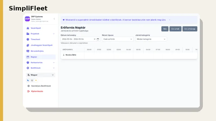Open the Bérszámfejtés menu item
This screenshot has width=216, height=121.
point(40,51)
